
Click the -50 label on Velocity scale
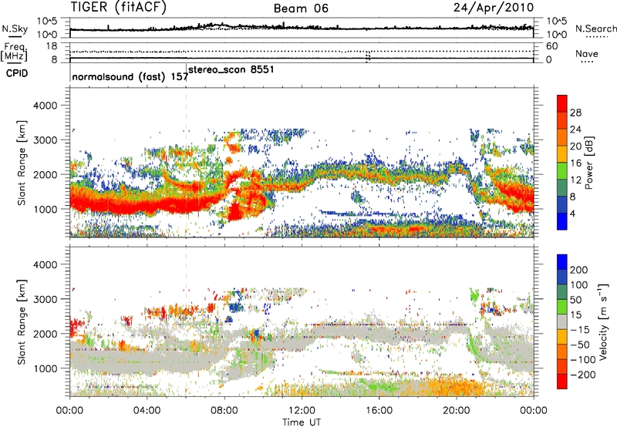[x=581, y=345]
